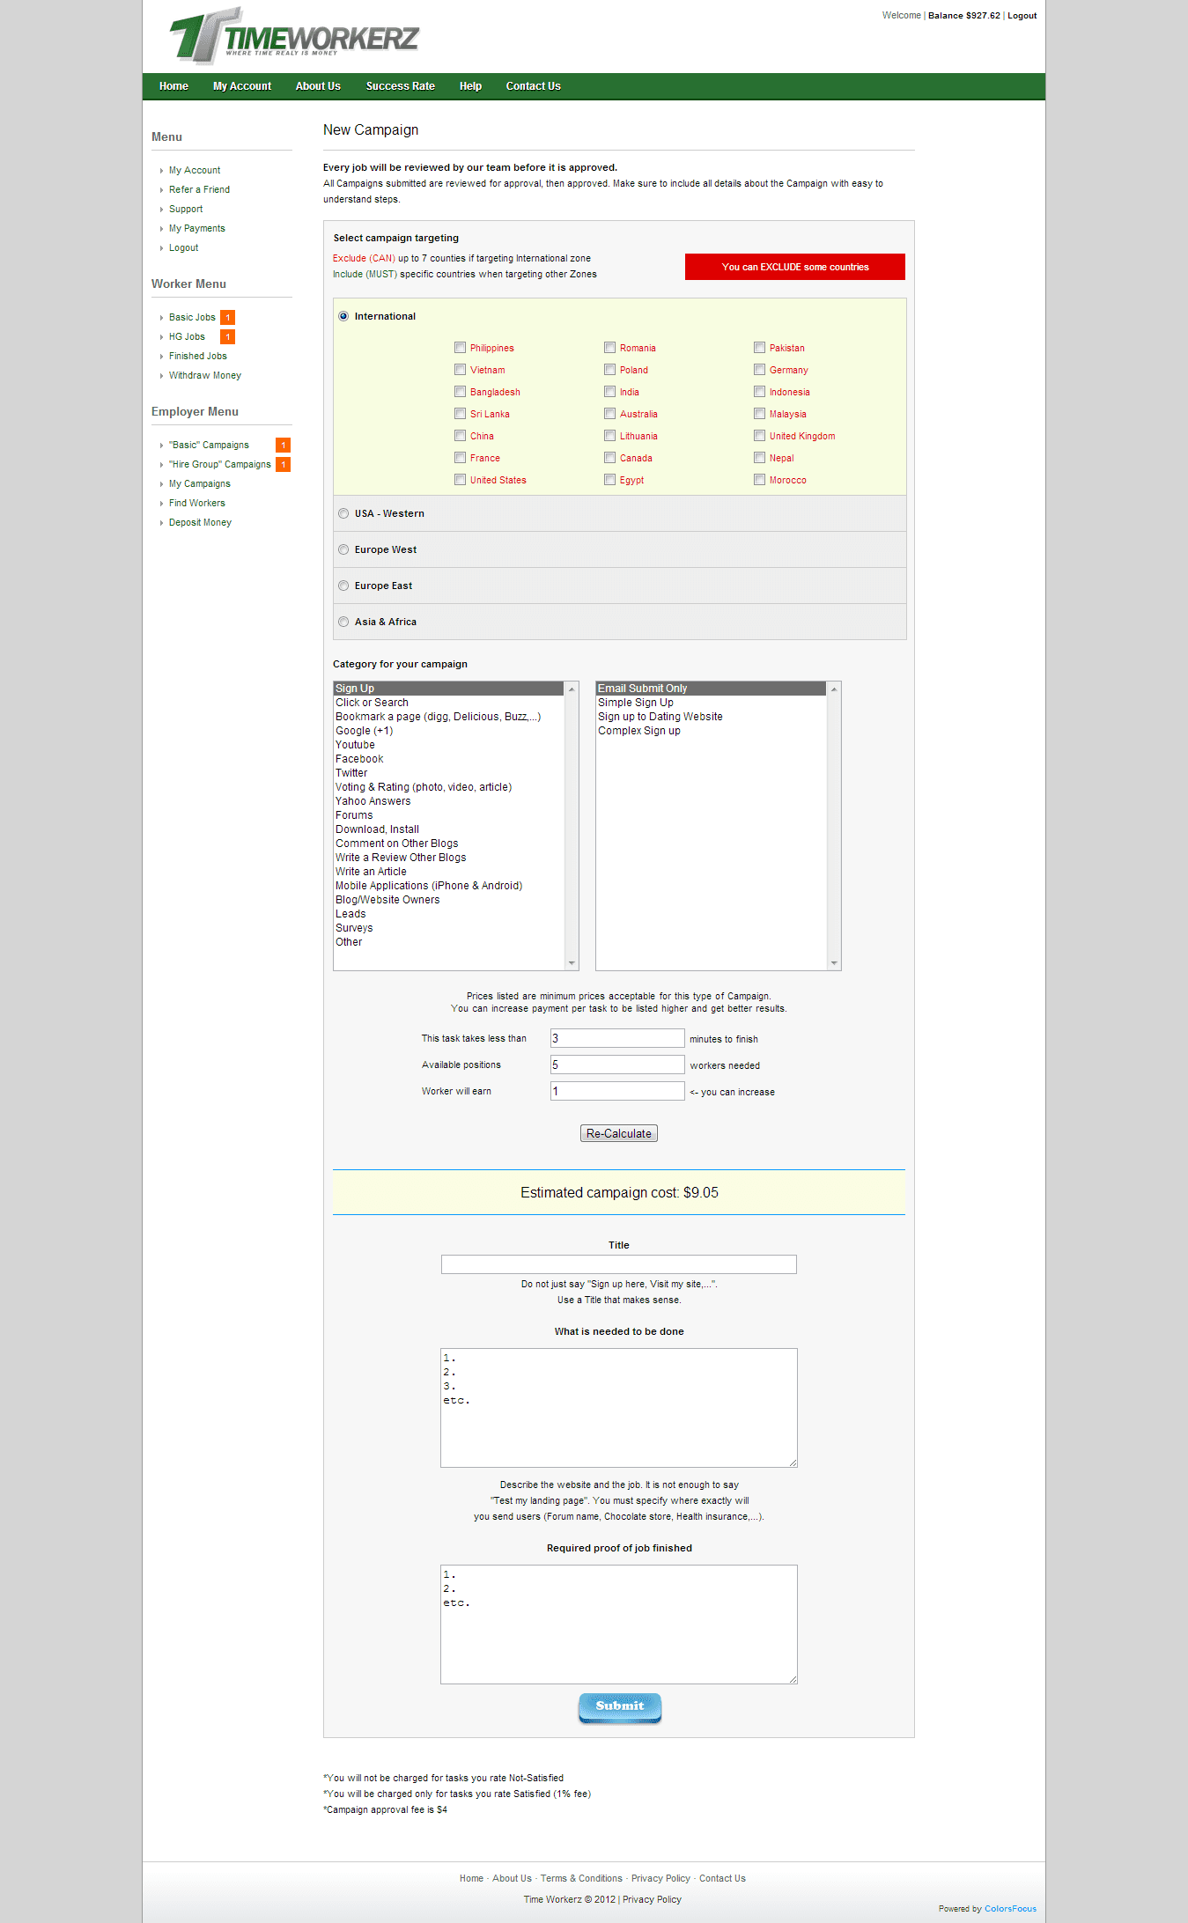Focus the Worker will earn field

click(x=617, y=1092)
